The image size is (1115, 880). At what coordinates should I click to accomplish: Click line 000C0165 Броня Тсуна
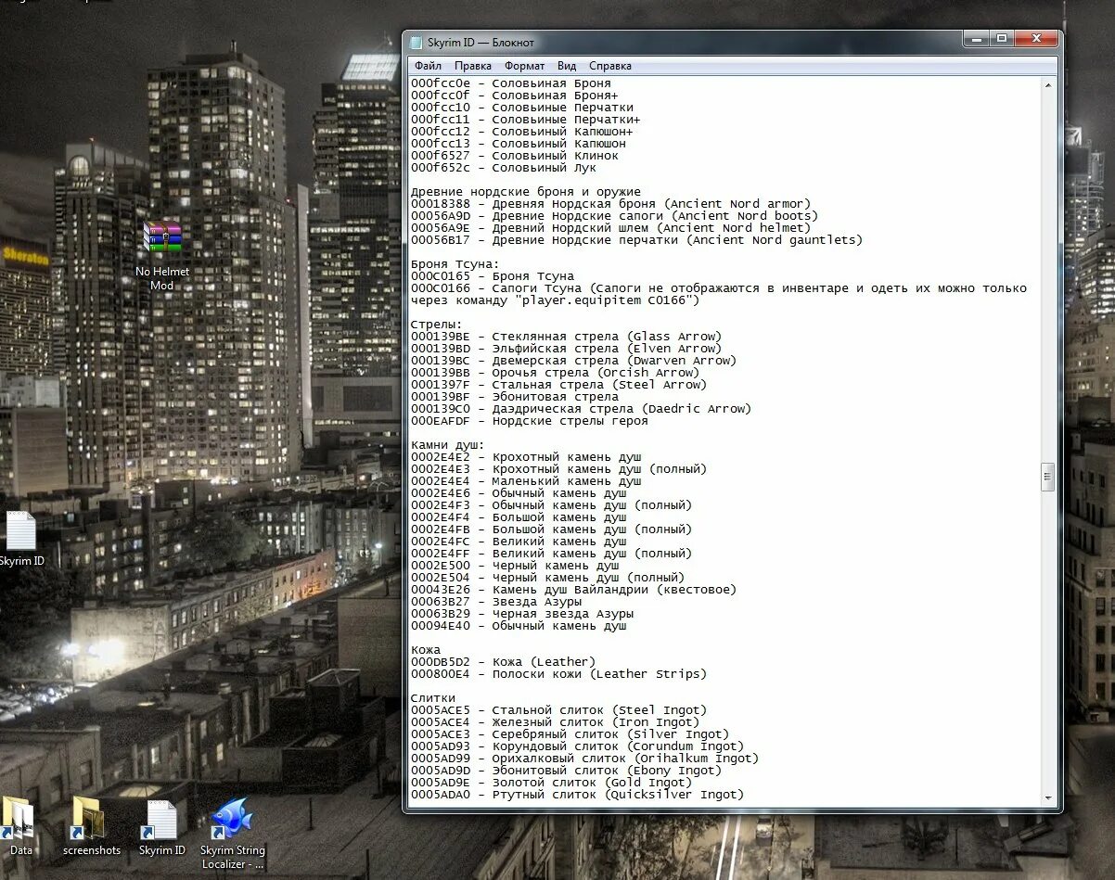point(493,276)
